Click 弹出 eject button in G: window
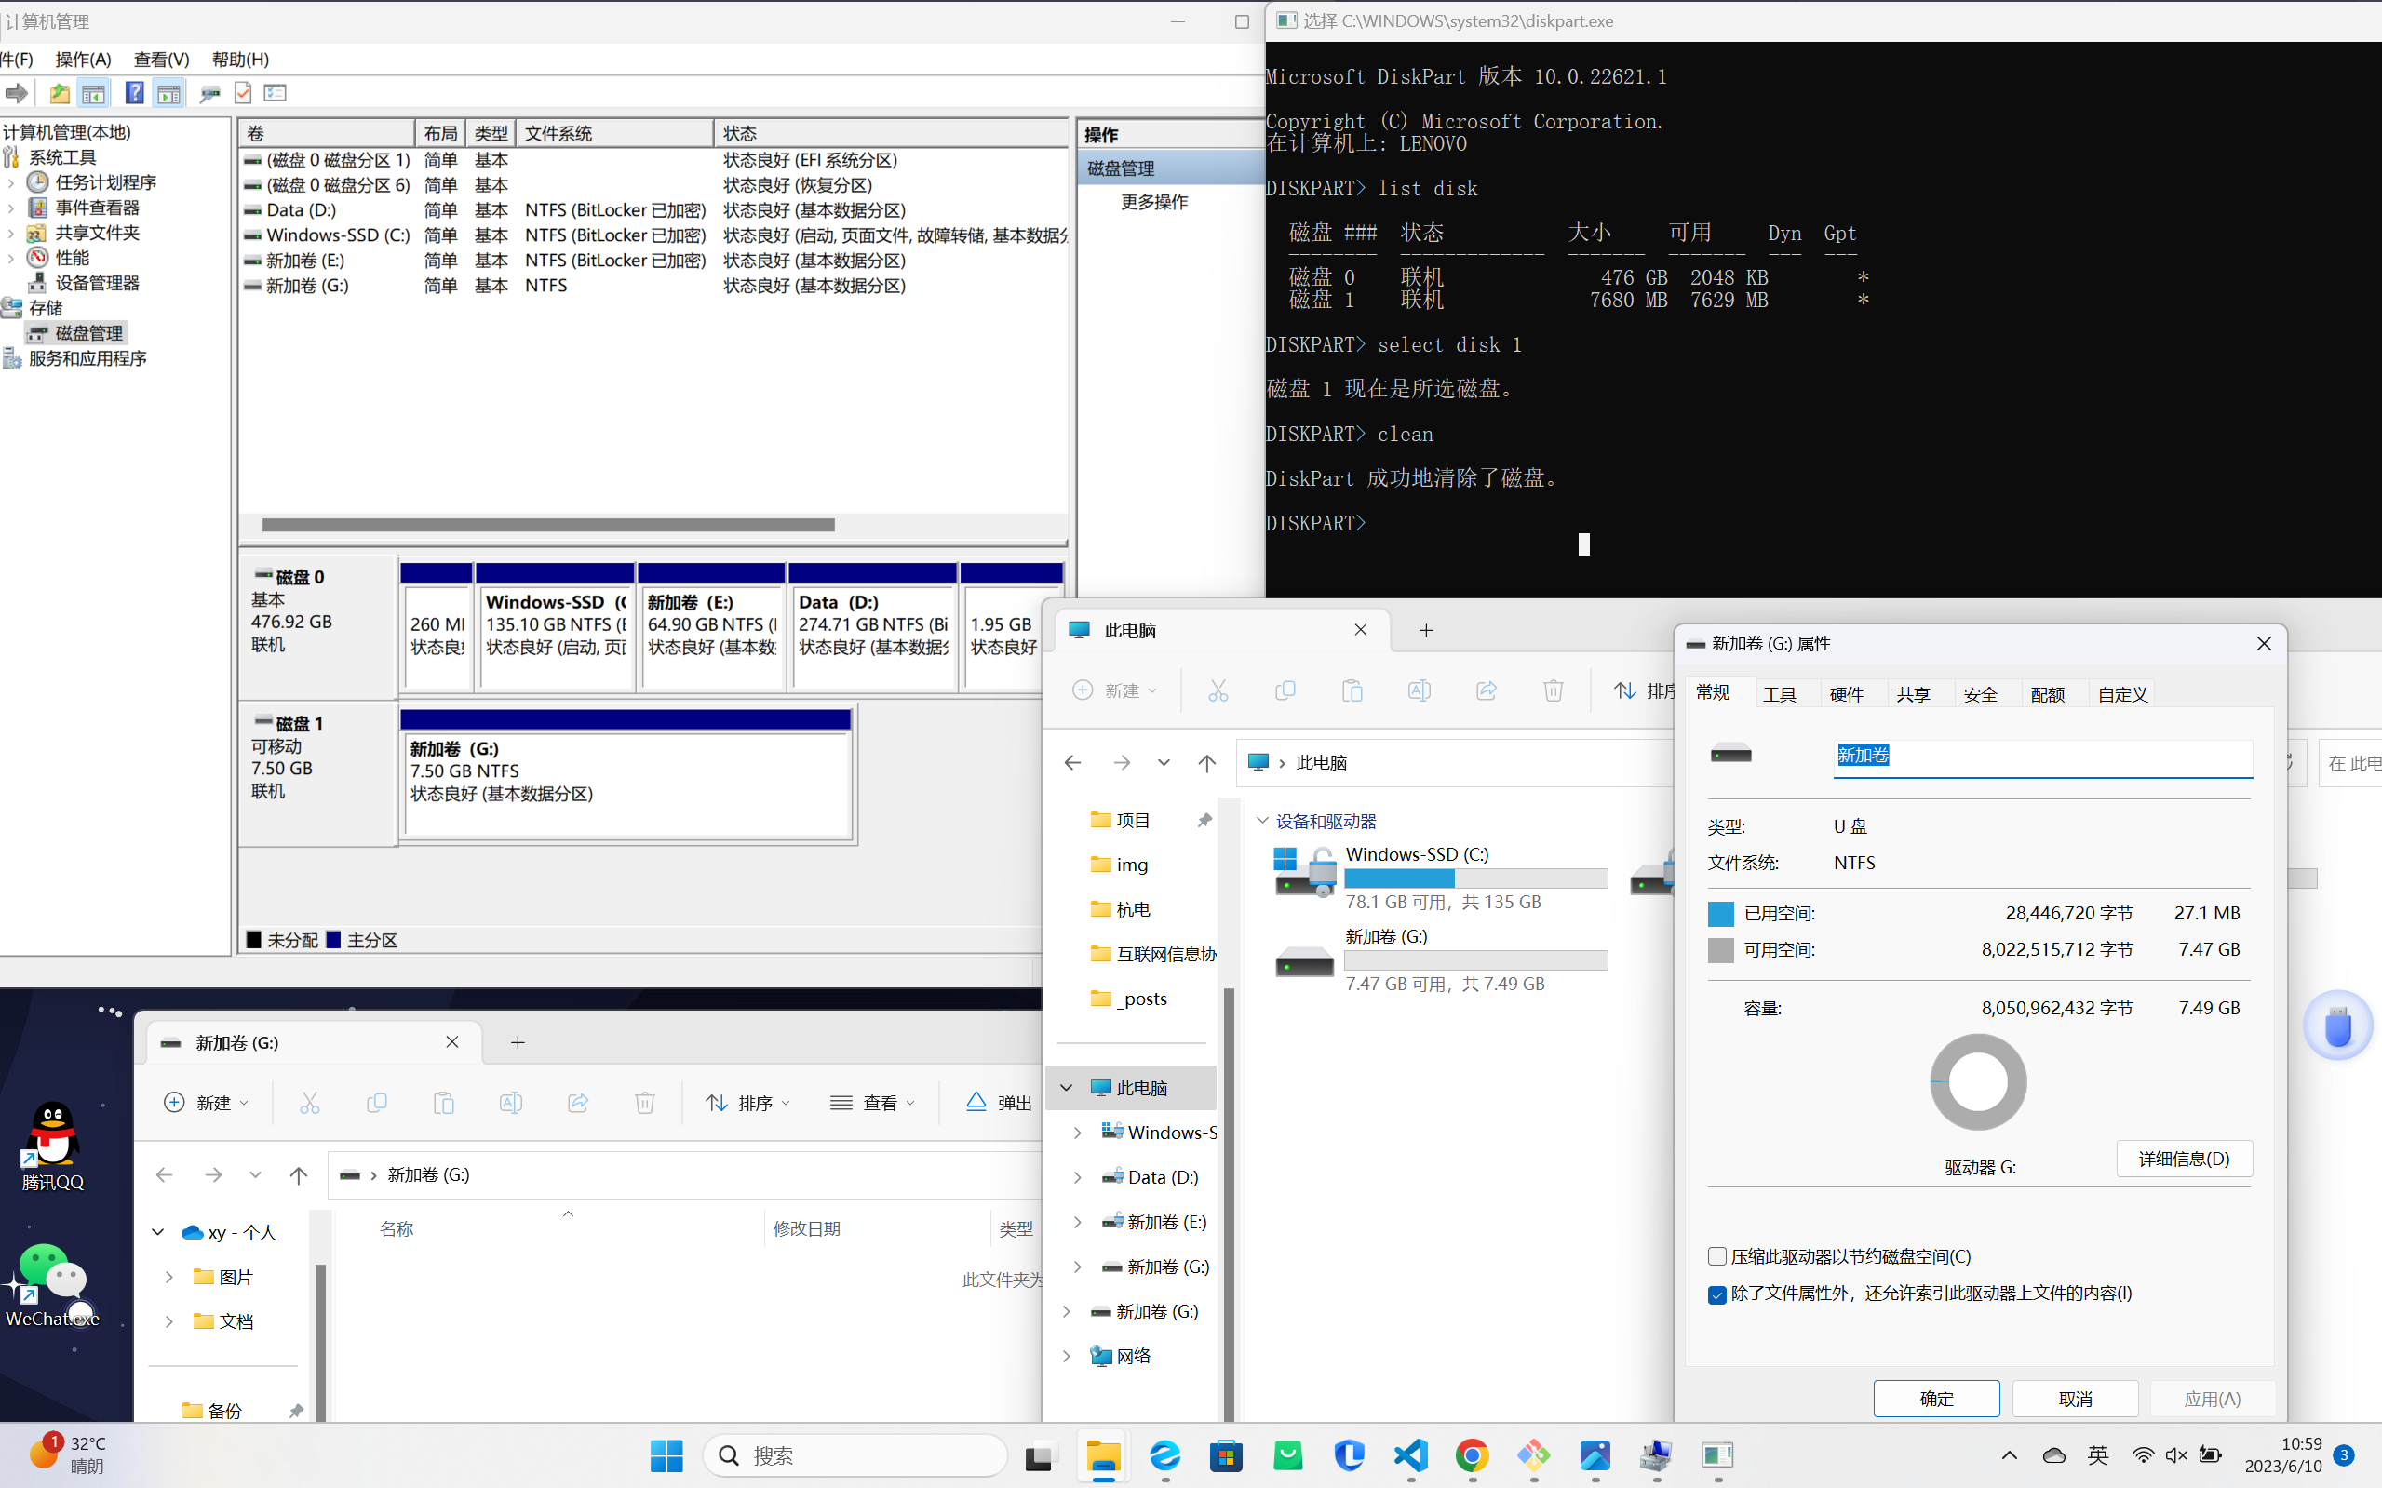This screenshot has width=2382, height=1488. (x=998, y=1104)
